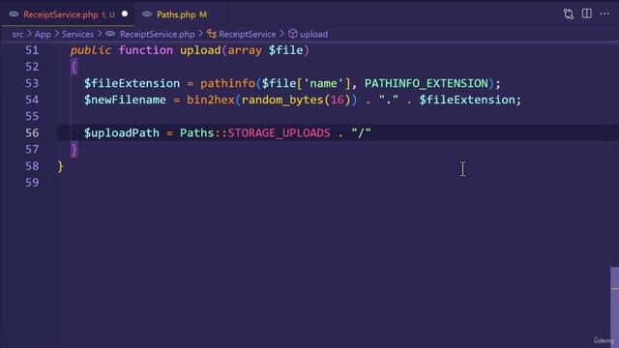Click line number 51 in gutter

click(x=32, y=50)
